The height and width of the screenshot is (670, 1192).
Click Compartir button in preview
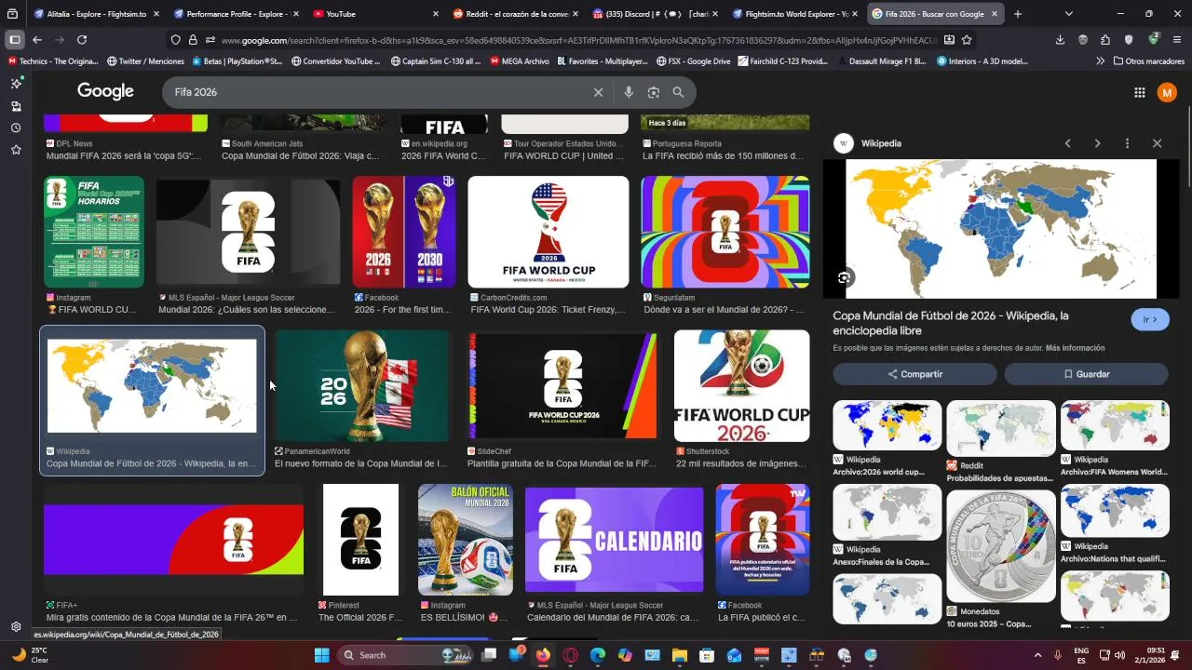(x=914, y=374)
